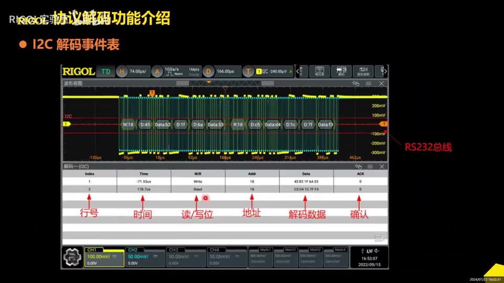Click data cell C5 D4 1C 7F F3
Image resolution: width=504 pixels, height=283 pixels.
coord(306,189)
